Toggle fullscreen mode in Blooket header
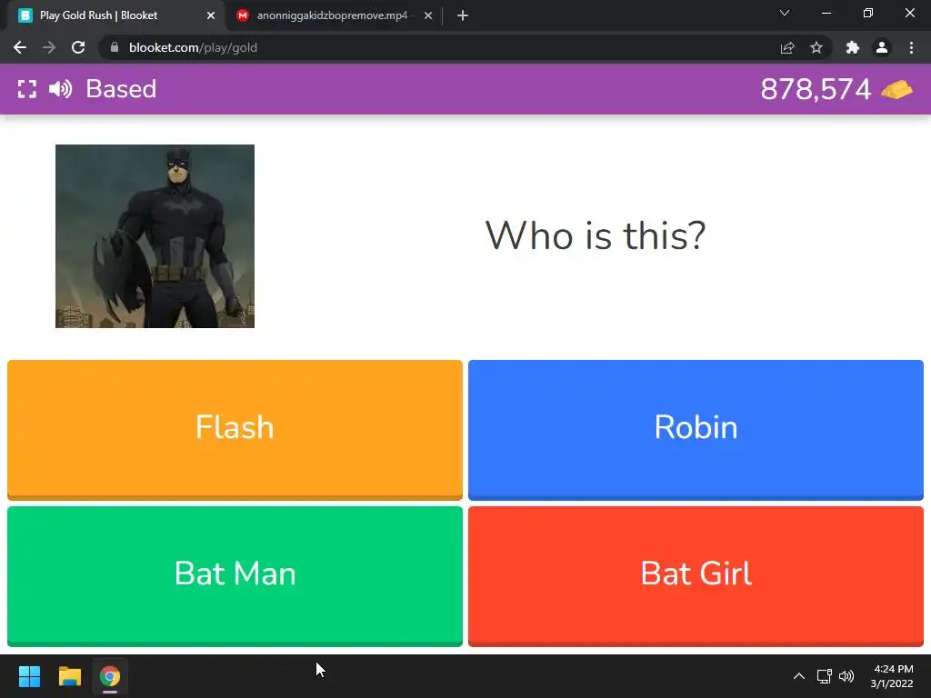Screen dimensions: 931x698 tap(26, 89)
